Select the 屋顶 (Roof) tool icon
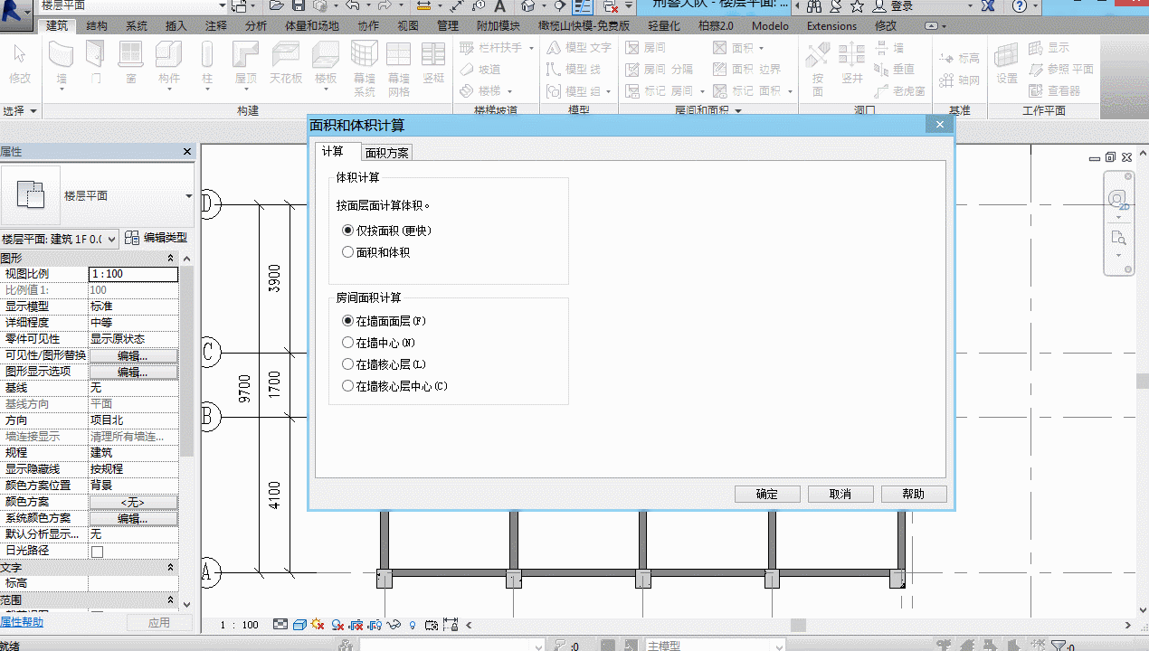Viewport: 1149px width, 651px height. 246,56
